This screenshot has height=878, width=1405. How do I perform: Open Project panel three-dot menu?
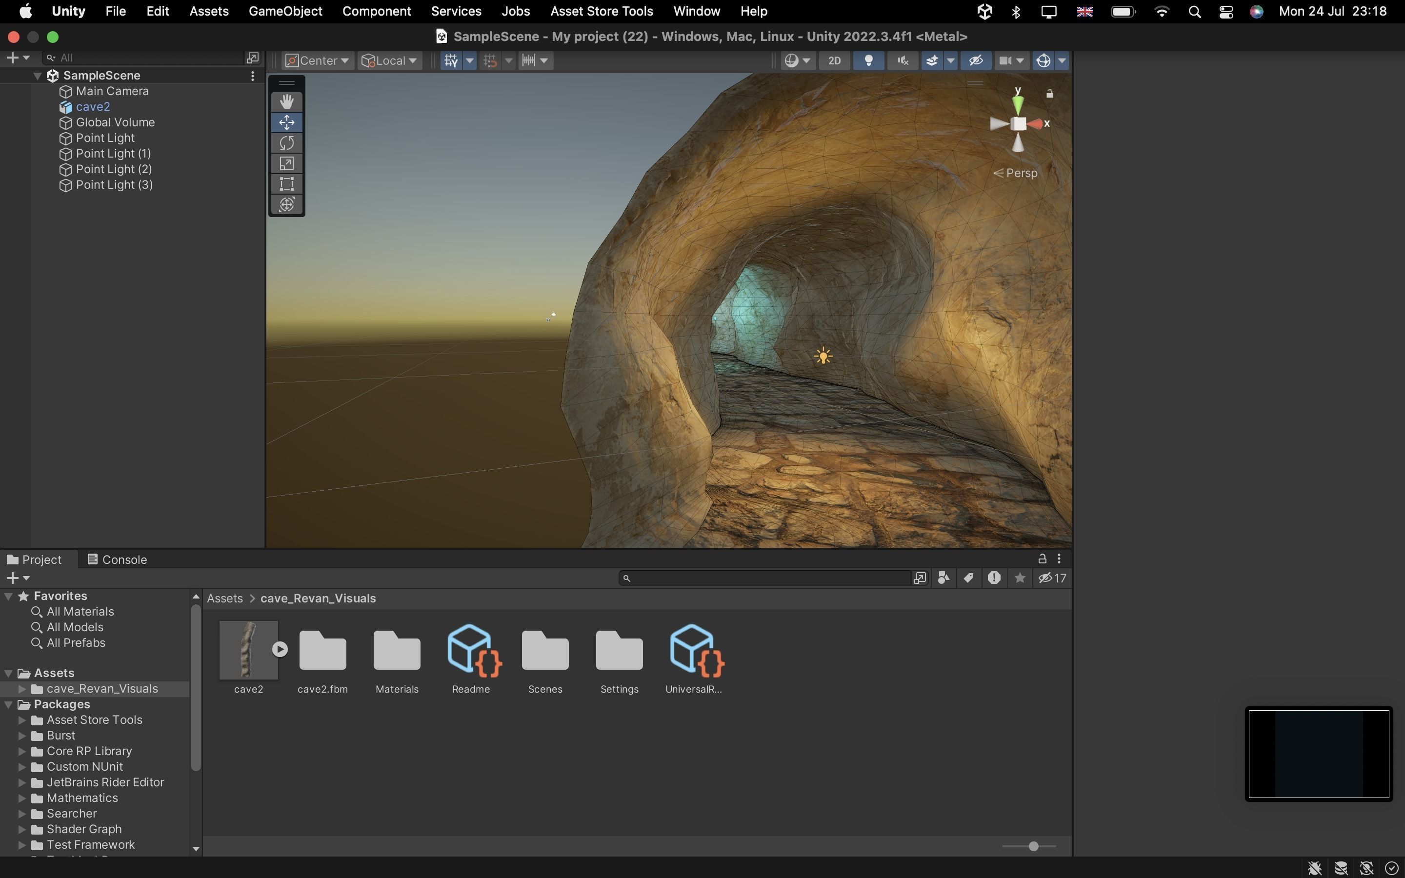point(1059,559)
